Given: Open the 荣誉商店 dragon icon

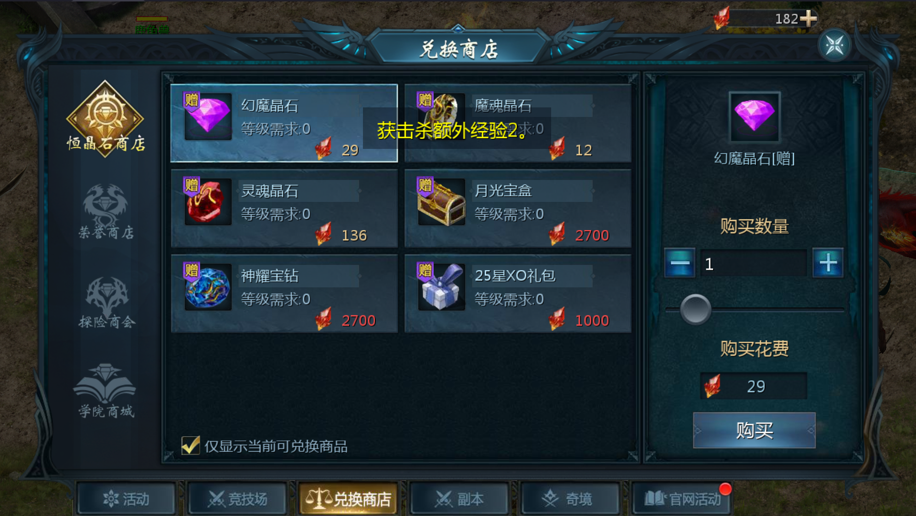Looking at the screenshot, I should click(x=106, y=211).
